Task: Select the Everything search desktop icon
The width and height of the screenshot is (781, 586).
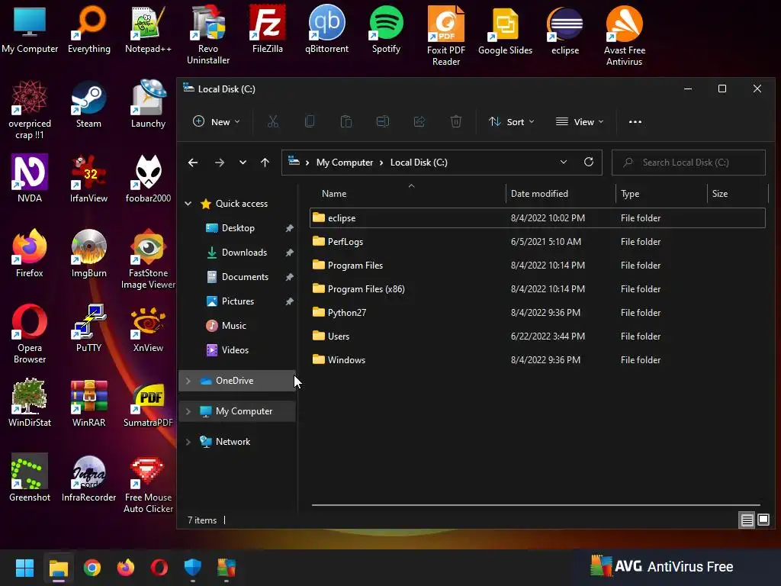Action: pos(88,30)
